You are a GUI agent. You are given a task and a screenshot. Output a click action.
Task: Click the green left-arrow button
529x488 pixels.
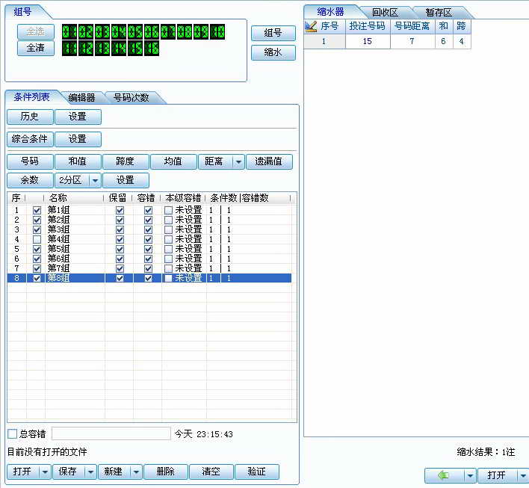click(444, 475)
